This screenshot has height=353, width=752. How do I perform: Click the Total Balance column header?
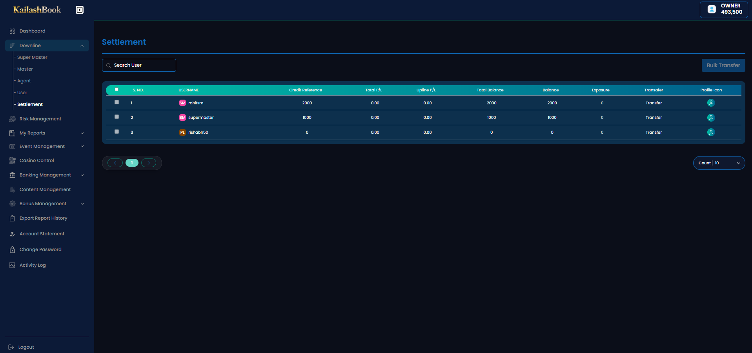[x=490, y=90]
